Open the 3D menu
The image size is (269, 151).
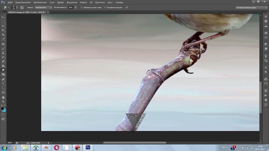(x=91, y=3)
